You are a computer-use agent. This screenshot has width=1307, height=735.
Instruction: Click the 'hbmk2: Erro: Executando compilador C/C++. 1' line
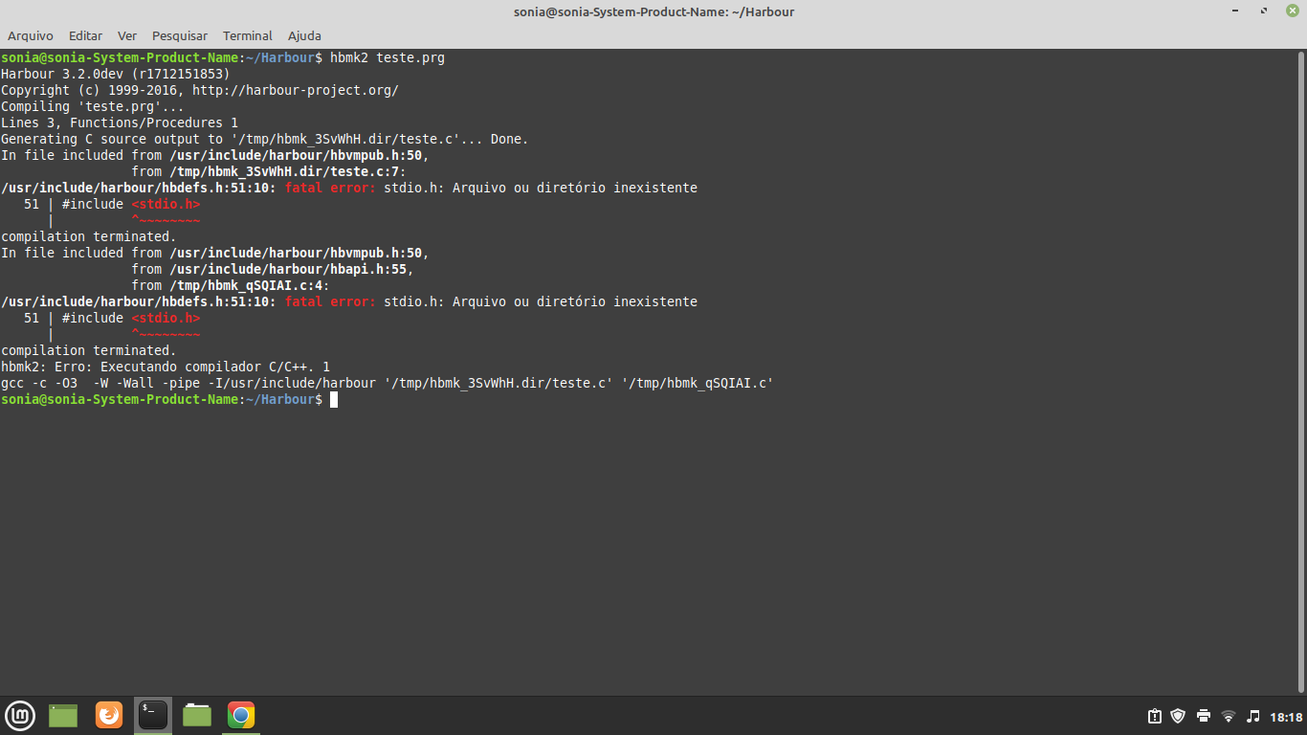click(x=166, y=367)
